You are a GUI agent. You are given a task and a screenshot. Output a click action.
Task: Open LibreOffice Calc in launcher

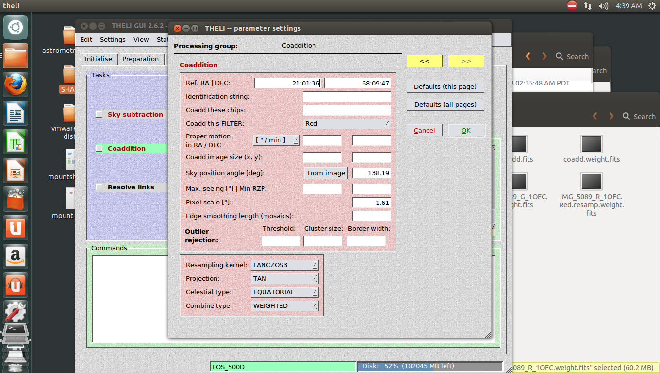pos(16,142)
